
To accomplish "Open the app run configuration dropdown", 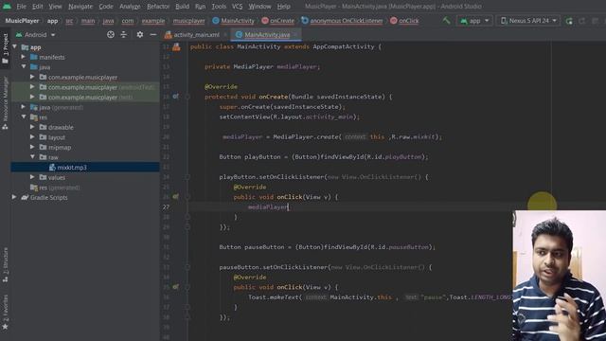I will tap(474, 21).
